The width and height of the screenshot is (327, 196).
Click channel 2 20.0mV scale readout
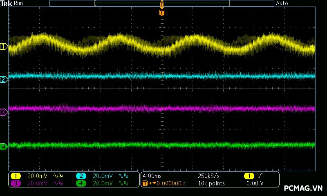click(x=102, y=176)
